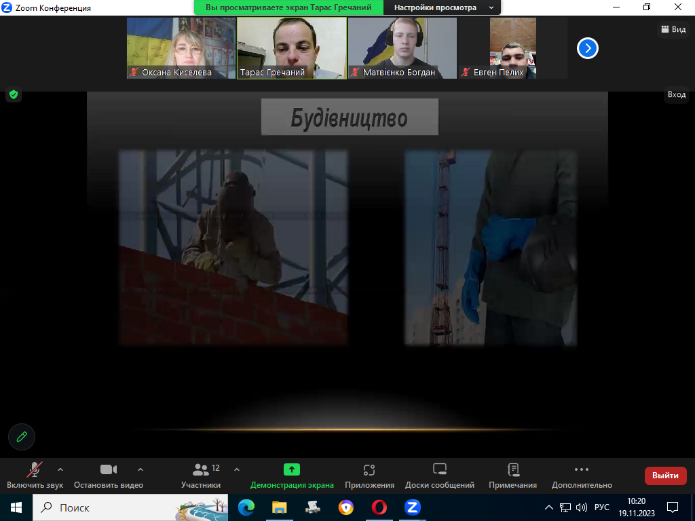695x521 pixels.
Task: Select Тарас Гречаний video thumbnail
Action: (x=292, y=48)
